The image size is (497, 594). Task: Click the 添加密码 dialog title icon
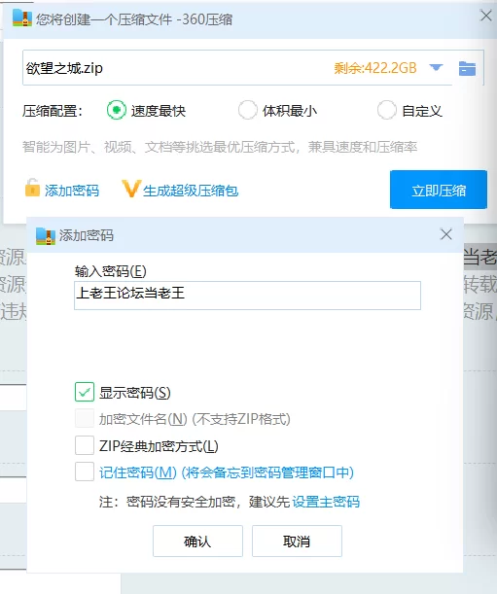pyautogui.click(x=46, y=235)
